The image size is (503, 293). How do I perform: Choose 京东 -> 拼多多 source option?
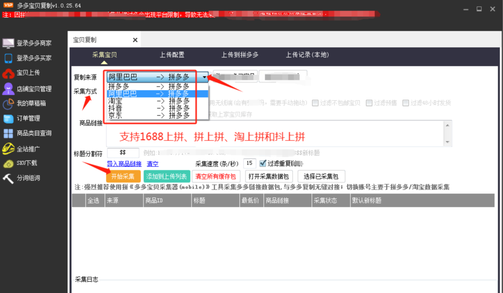[x=157, y=115]
